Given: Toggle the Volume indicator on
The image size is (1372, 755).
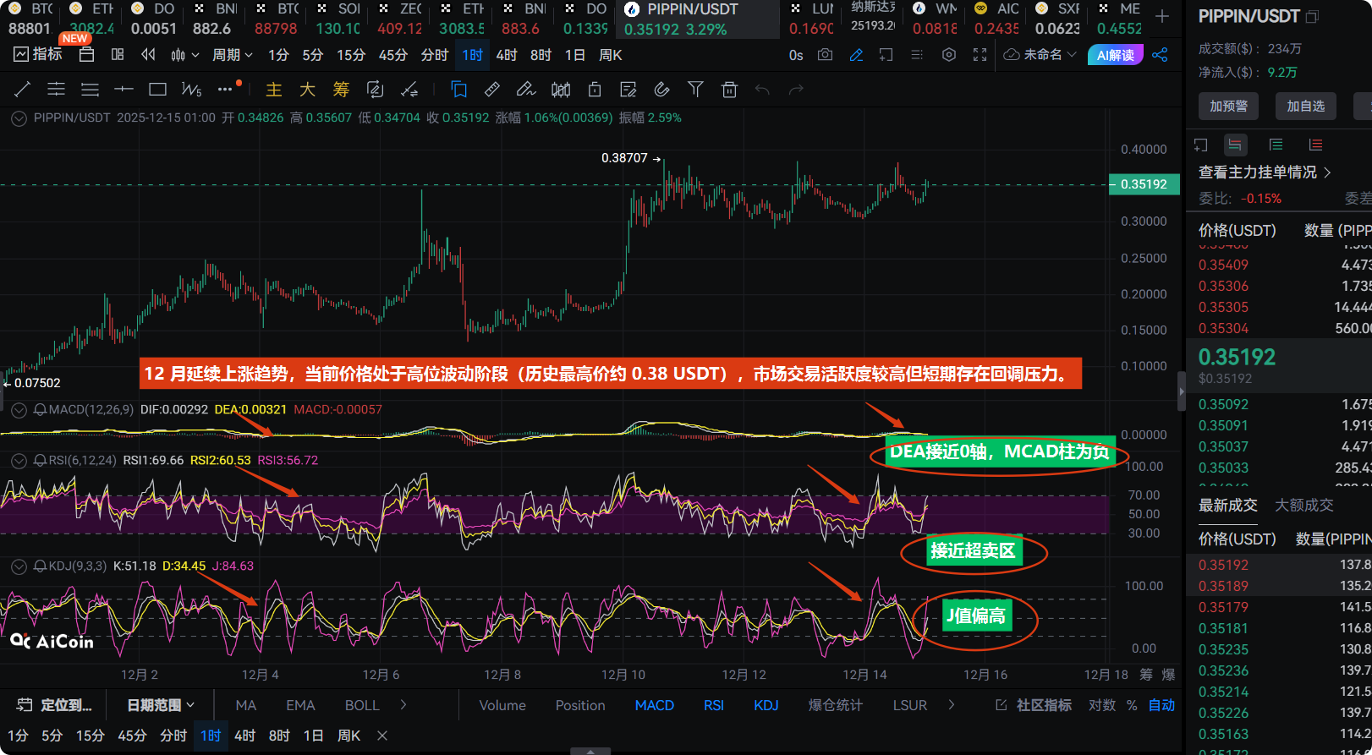Looking at the screenshot, I should coord(502,705).
